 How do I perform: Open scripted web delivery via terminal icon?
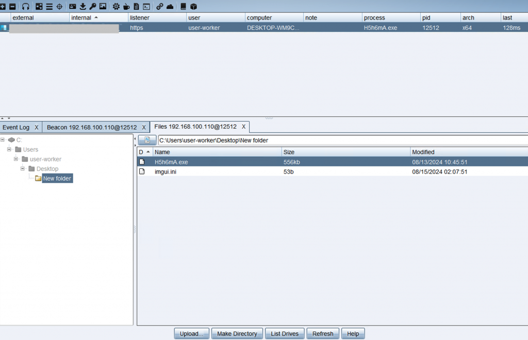tap(146, 6)
